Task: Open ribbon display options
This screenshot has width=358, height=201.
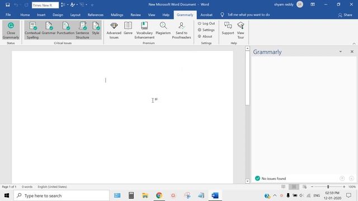Action: coord(313,4)
